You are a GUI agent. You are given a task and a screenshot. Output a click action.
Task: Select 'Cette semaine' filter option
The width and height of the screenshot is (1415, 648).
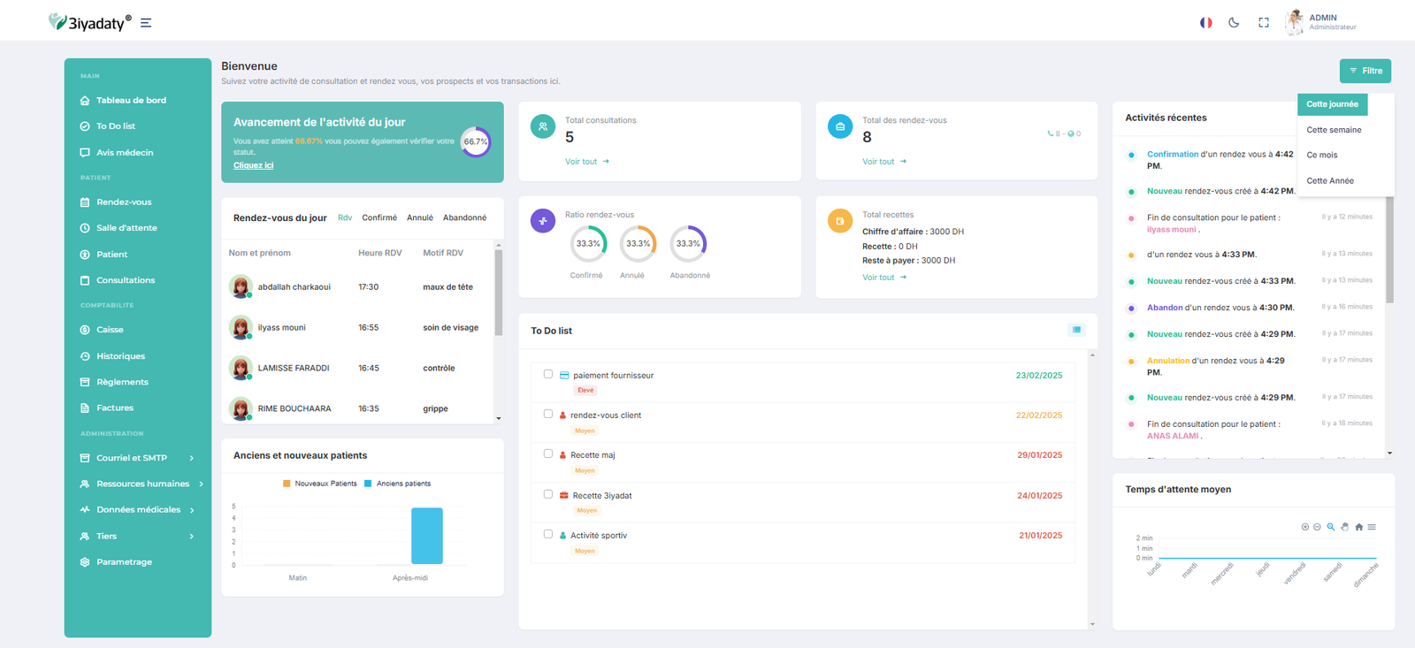1334,130
